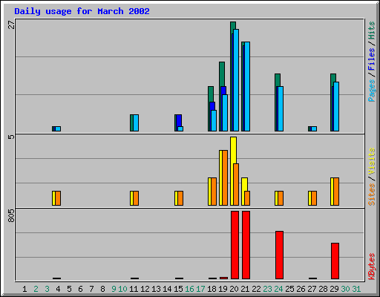Click the day '28' x-axis label
380x297 pixels.
point(323,289)
